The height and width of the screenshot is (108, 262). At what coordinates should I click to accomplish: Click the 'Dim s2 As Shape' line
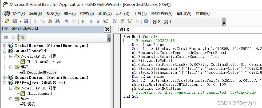click(148, 77)
